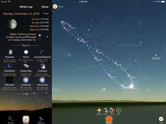166x124 pixels.
Task: Open the Comets object category
Action: [x=42, y=70]
